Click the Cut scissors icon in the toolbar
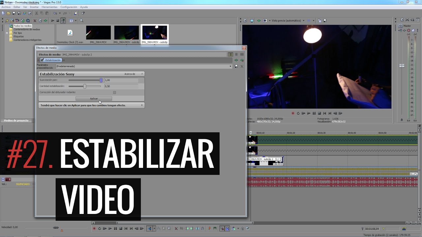 click(37, 13)
